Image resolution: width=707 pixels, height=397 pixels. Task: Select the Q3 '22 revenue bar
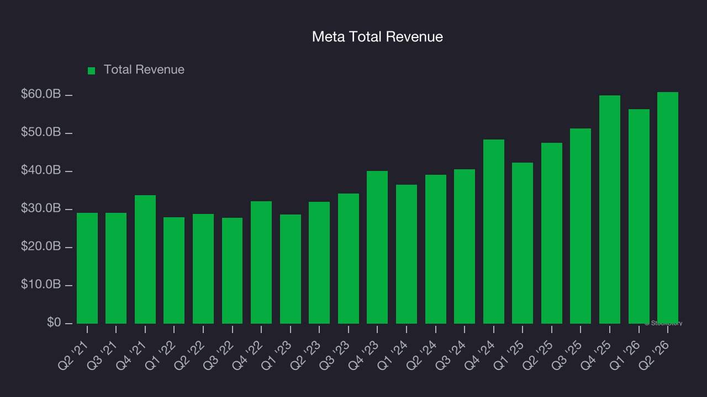pos(232,271)
